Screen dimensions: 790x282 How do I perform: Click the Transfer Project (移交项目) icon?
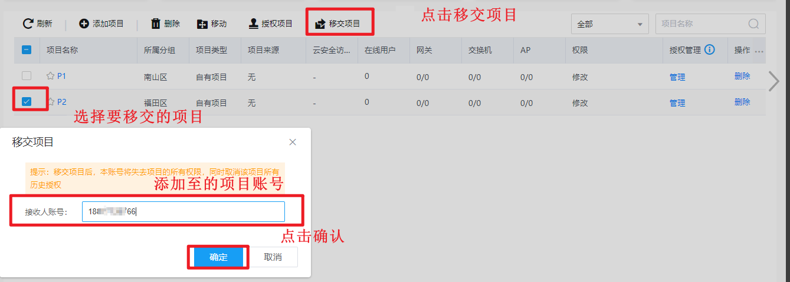point(320,24)
